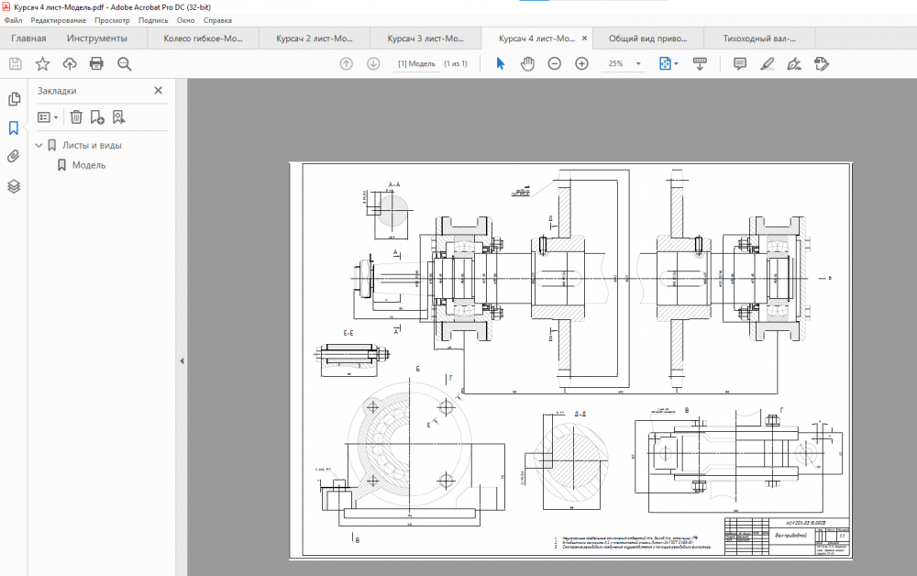Click the zoom in plus icon
The height and width of the screenshot is (576, 917).
click(581, 63)
